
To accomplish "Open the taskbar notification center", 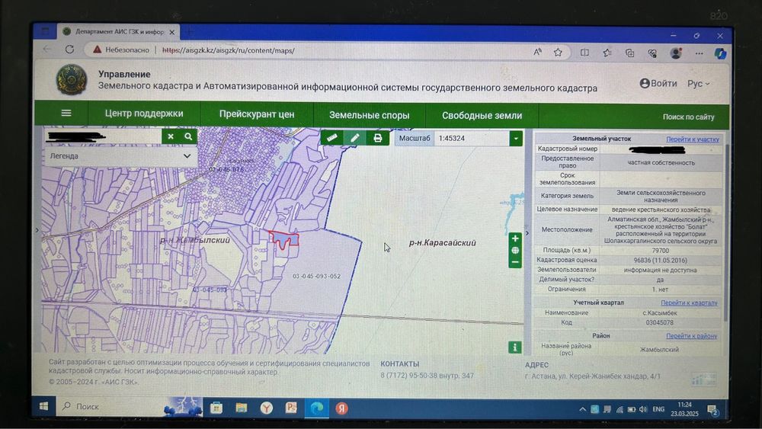I will (x=713, y=410).
